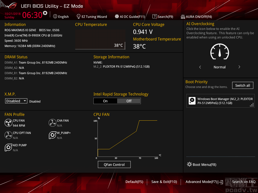Open the English language menu
Viewport: 258px width, 193px height.
[x=63, y=17]
